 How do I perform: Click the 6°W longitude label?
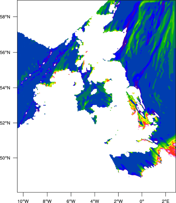[71, 201]
